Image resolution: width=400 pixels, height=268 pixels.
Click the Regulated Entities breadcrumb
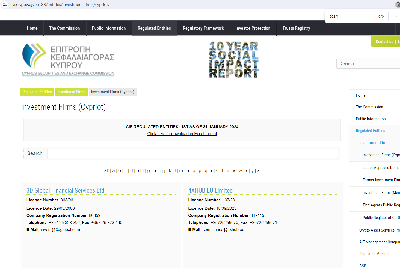point(37,92)
